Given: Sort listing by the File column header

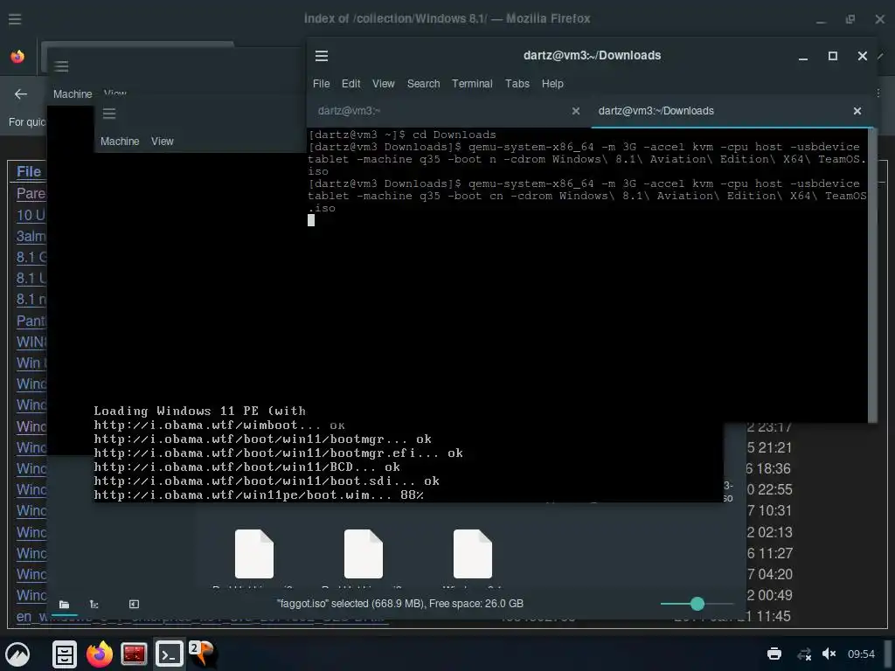Looking at the screenshot, I should pos(29,171).
